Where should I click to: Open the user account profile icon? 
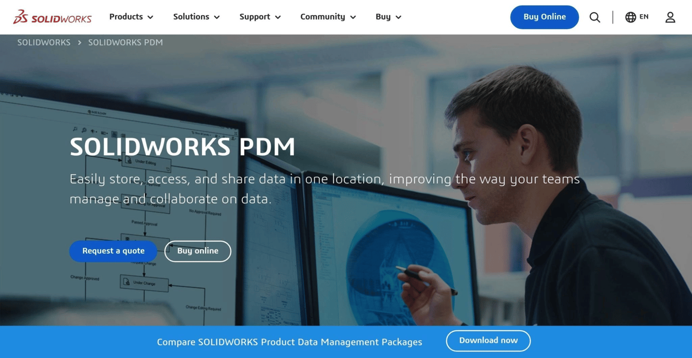(670, 17)
